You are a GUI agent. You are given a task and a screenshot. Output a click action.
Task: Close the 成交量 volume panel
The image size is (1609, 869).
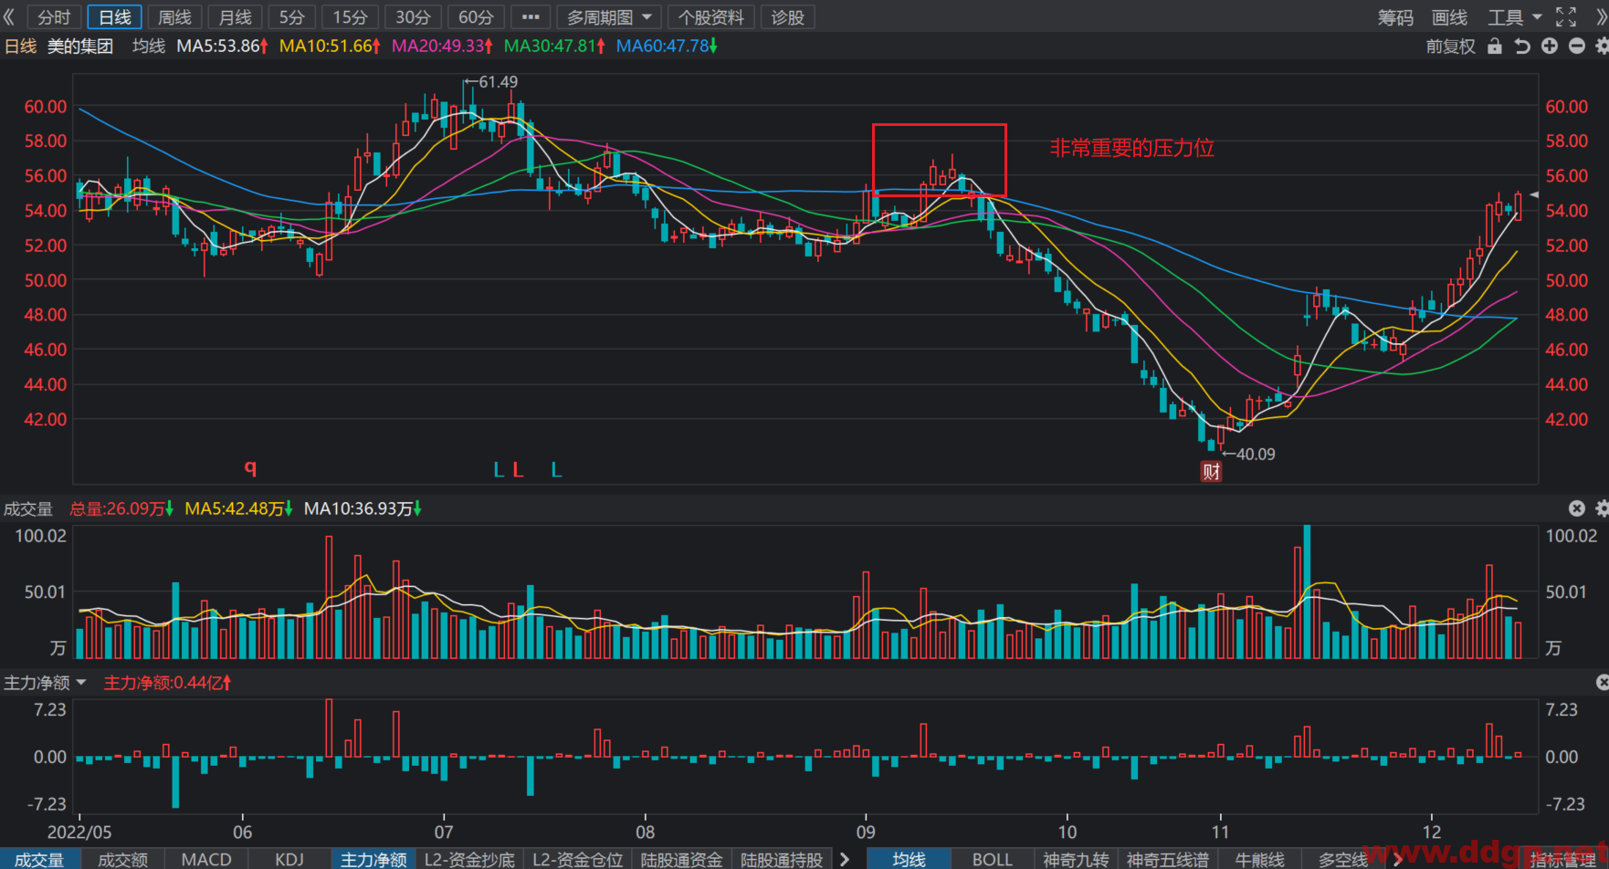point(1577,508)
